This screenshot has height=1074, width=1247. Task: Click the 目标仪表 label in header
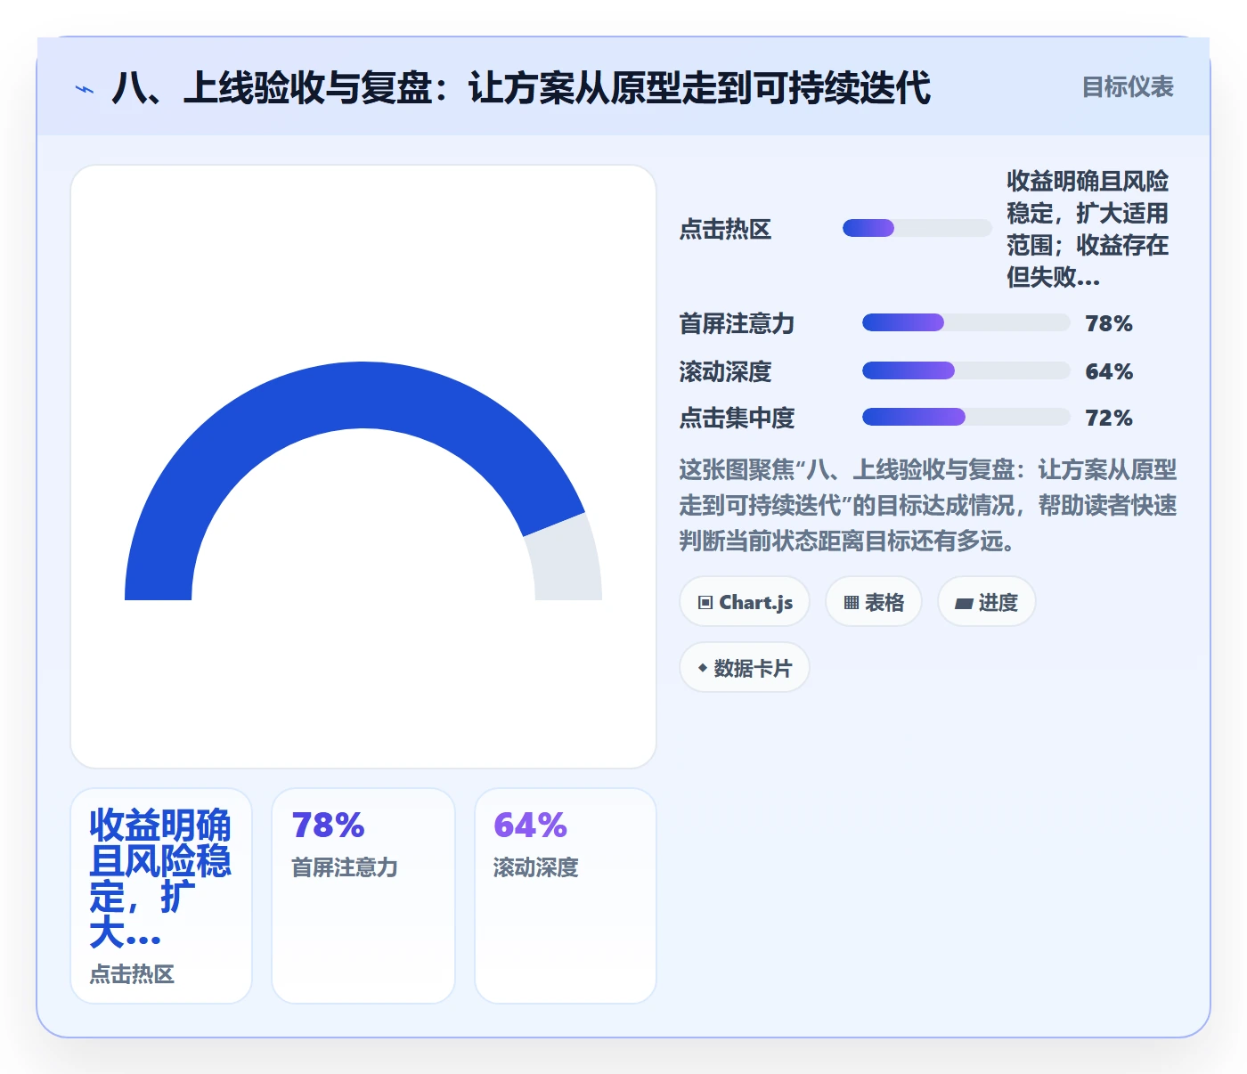1128,87
